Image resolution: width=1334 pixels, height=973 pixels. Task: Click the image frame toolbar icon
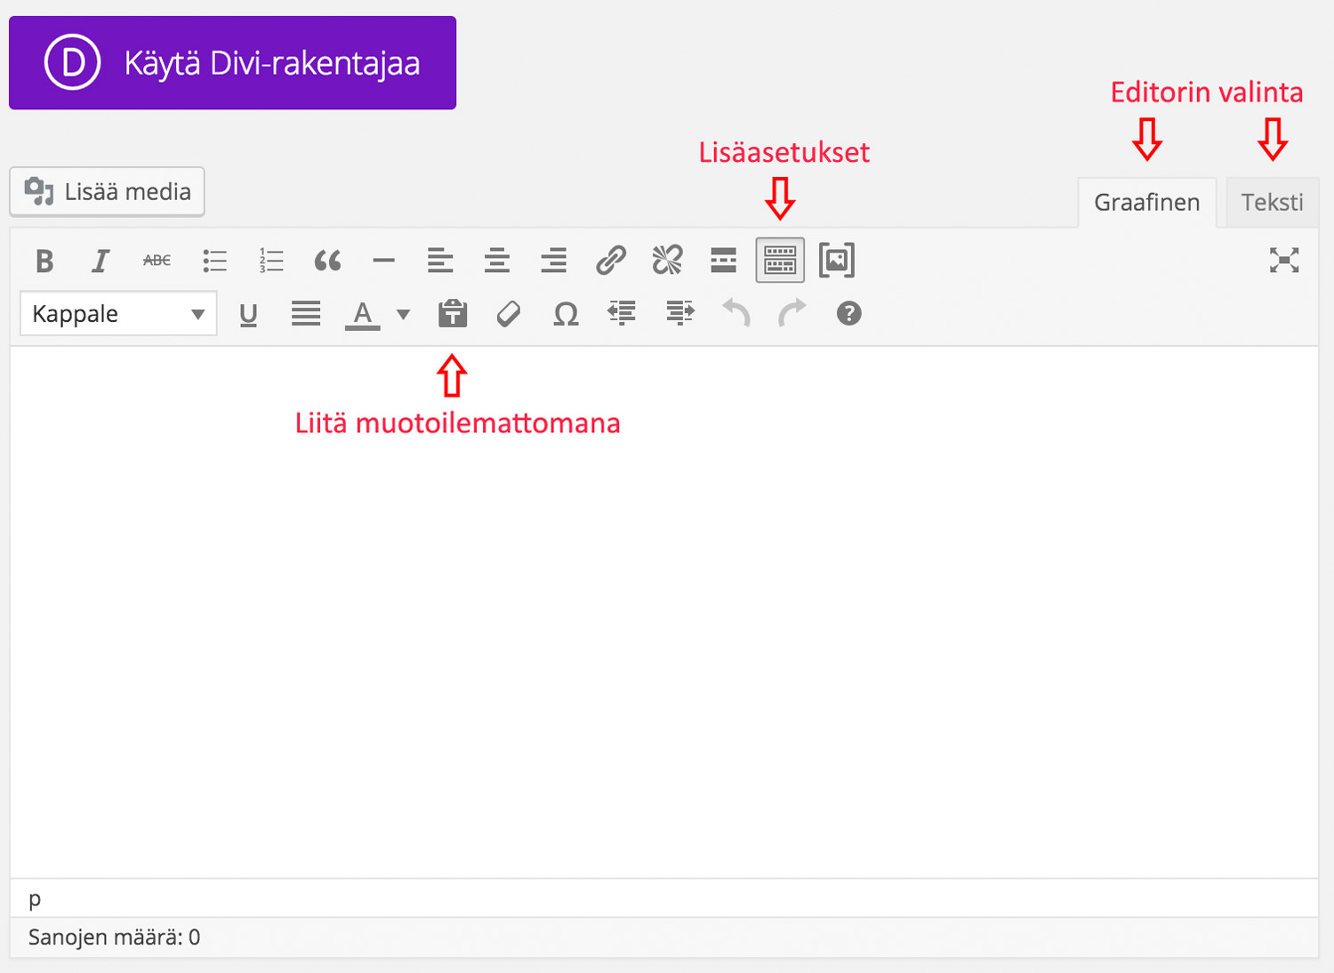coord(837,261)
